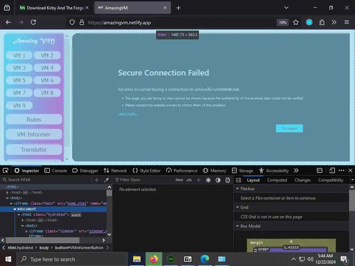Bookmark this page with the star
This screenshot has width=355, height=266.
296,23
